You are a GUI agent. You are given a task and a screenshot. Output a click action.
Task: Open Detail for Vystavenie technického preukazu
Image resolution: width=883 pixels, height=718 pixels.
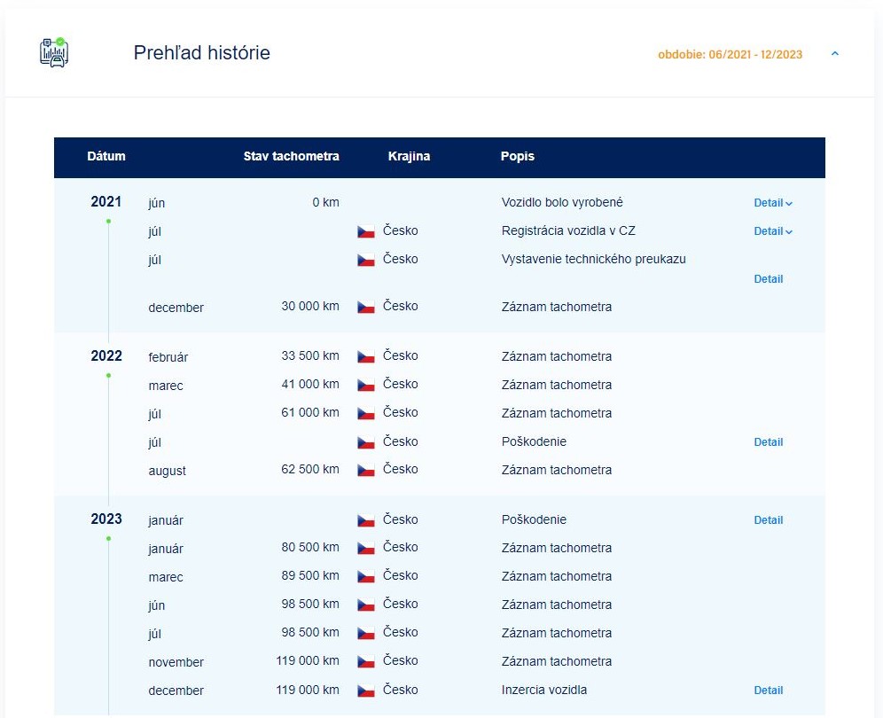769,278
